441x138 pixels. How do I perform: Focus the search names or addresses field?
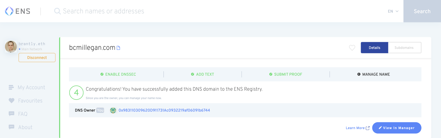click(x=189, y=11)
